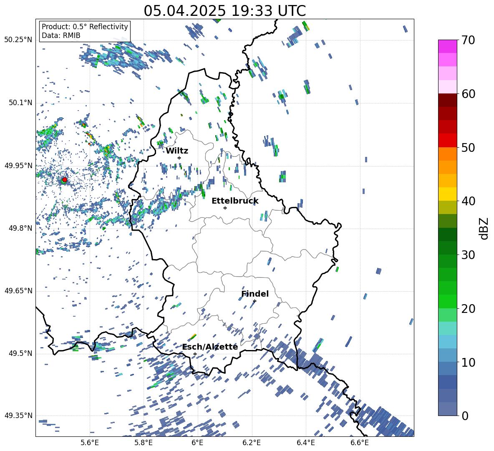
Task: Click the colorbar tick label 60
Action: click(468, 94)
